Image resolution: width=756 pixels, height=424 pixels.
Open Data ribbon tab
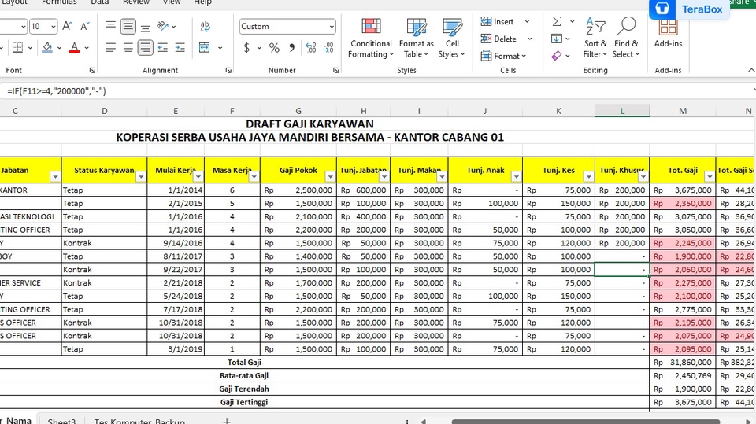100,2
